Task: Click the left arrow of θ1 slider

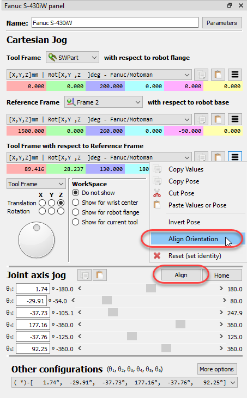Action: click(x=80, y=289)
